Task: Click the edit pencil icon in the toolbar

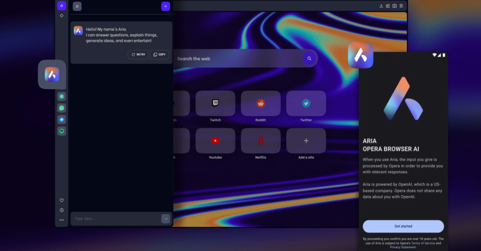Action: click(x=388, y=6)
